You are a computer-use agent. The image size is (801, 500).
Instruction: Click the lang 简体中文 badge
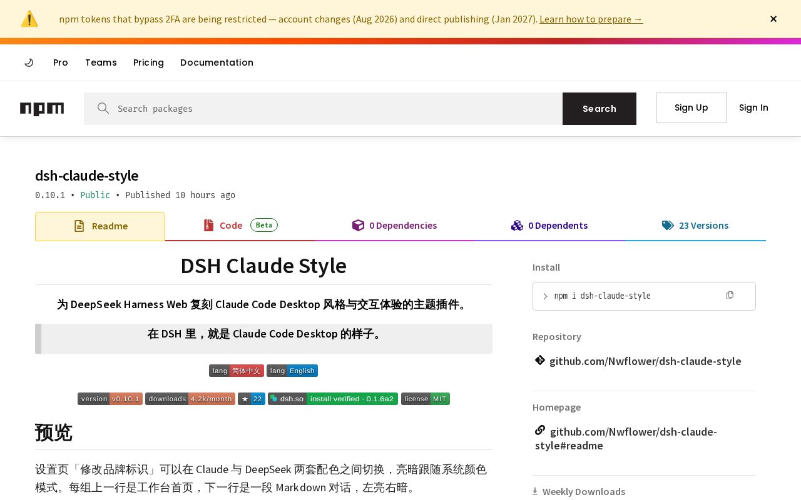click(237, 371)
